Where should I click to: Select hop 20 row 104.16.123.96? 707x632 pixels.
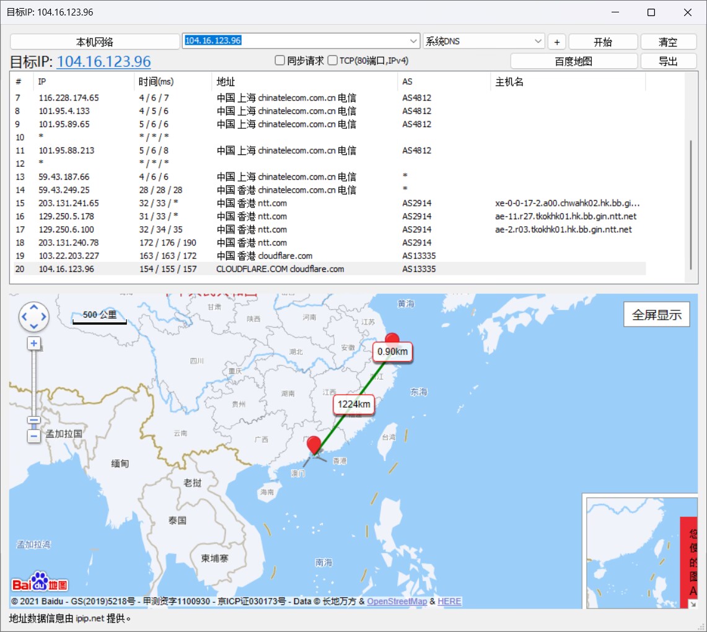[x=329, y=269]
